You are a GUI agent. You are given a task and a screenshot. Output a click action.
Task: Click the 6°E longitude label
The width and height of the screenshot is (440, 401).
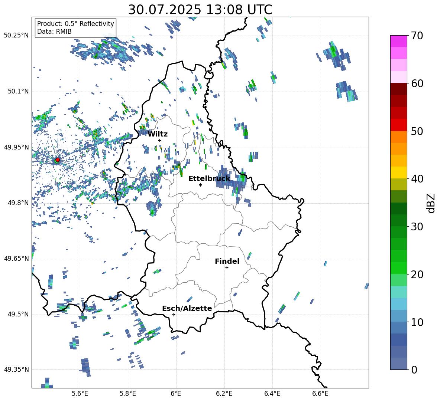tap(176, 394)
